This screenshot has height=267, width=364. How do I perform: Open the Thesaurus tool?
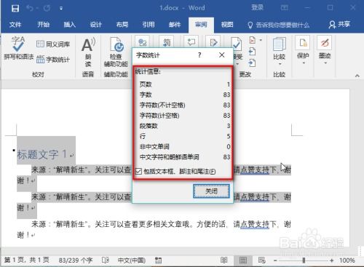tap(53, 44)
